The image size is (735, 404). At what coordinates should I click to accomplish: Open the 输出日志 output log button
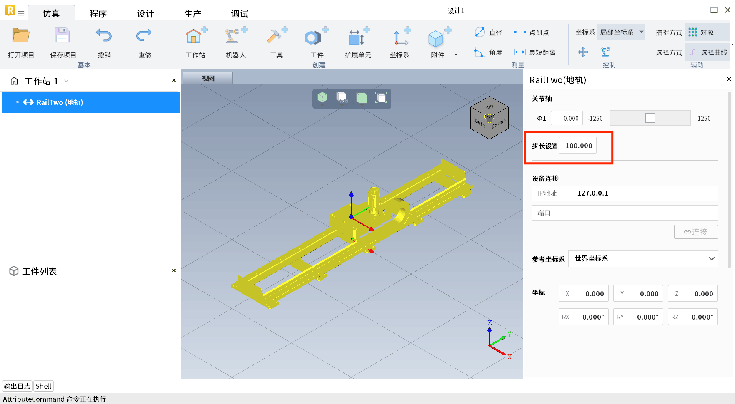[17, 386]
